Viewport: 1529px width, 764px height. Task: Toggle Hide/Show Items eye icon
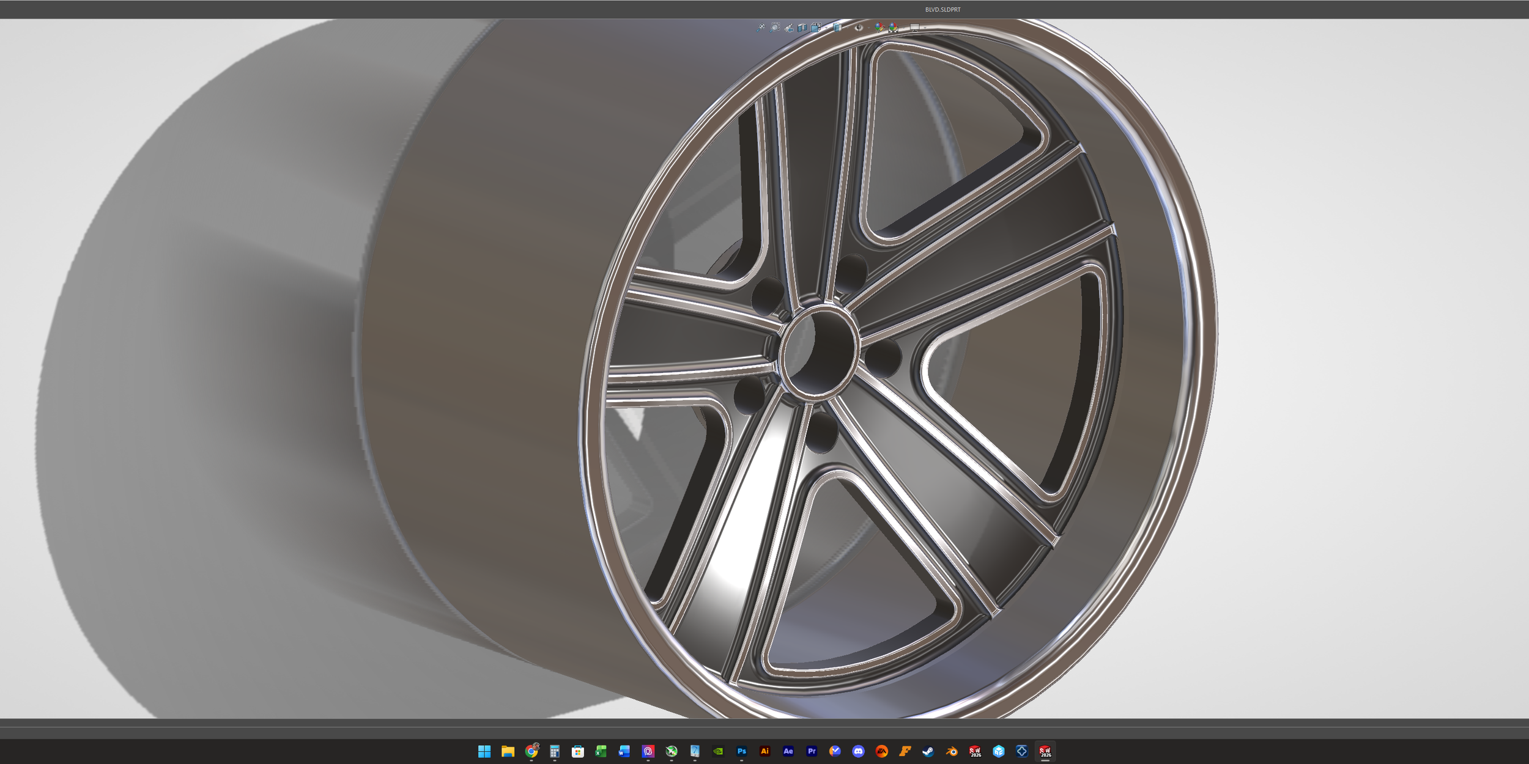859,28
